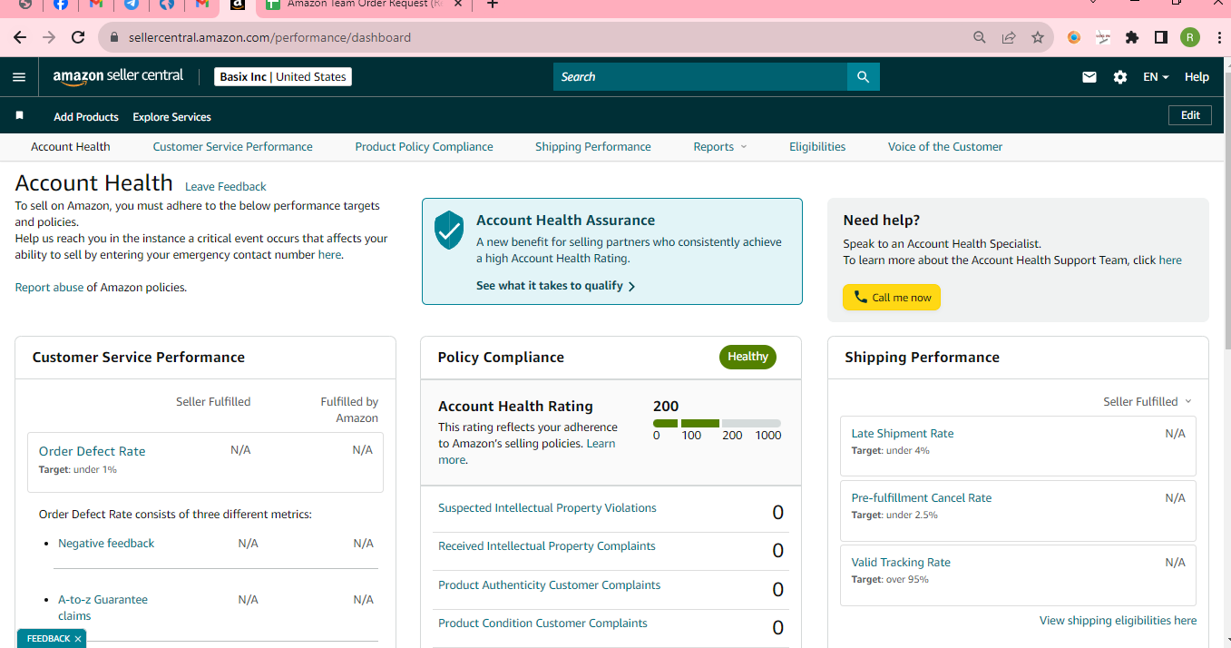
Task: Expand the Reports menu
Action: [x=720, y=147]
